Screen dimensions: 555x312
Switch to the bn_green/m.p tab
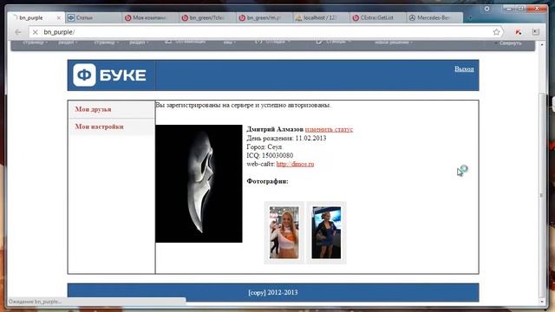[x=264, y=17]
